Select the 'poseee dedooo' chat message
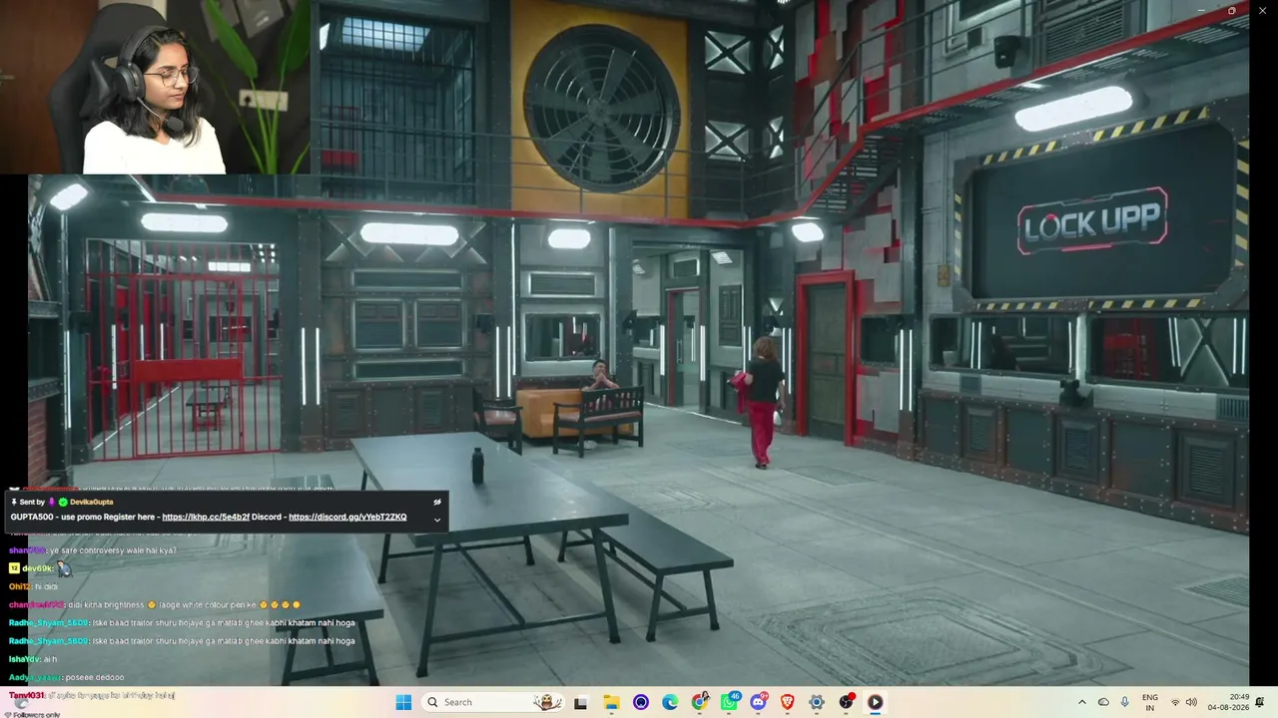This screenshot has width=1278, height=718. (95, 677)
